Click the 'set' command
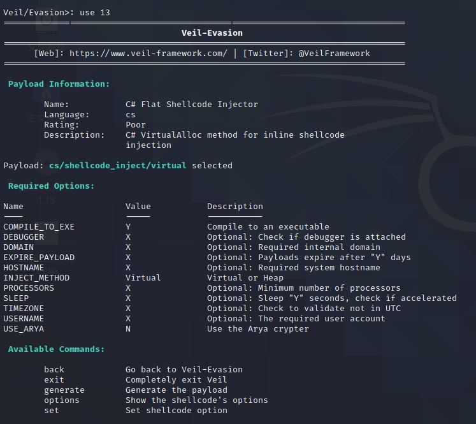Screen dimensions: 476x424 52,411
